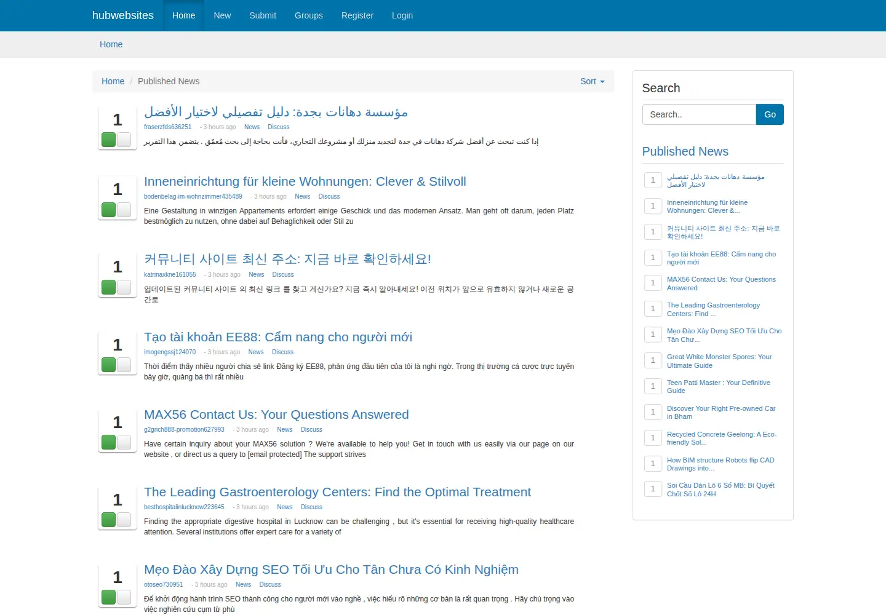Click Home link in the grey sub-header bar
Image resolution: width=886 pixels, height=615 pixels.
click(x=111, y=44)
